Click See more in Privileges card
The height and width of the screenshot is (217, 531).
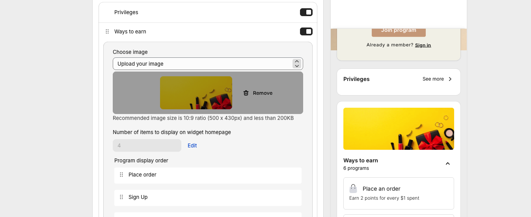tap(433, 79)
